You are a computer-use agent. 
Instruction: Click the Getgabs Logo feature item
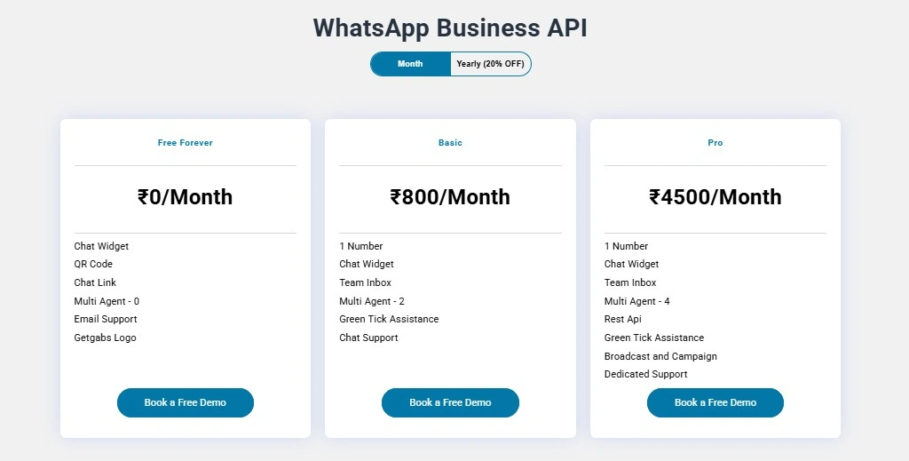coord(105,338)
